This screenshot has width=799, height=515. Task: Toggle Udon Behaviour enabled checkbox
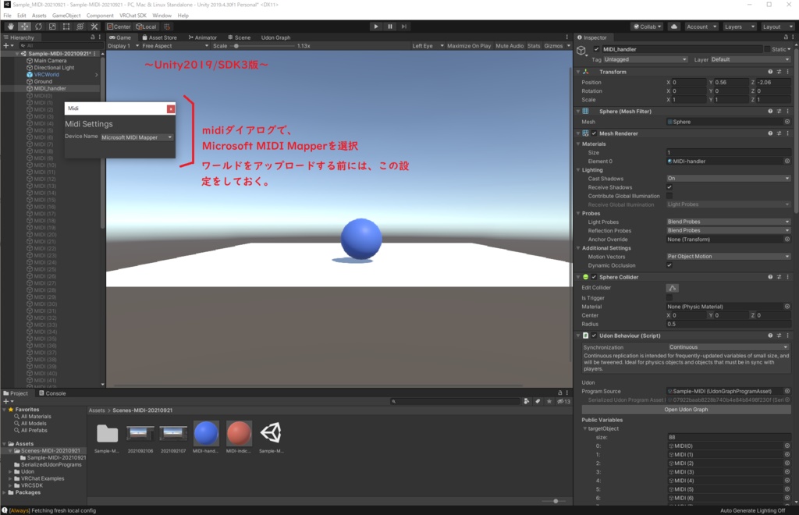pos(594,336)
